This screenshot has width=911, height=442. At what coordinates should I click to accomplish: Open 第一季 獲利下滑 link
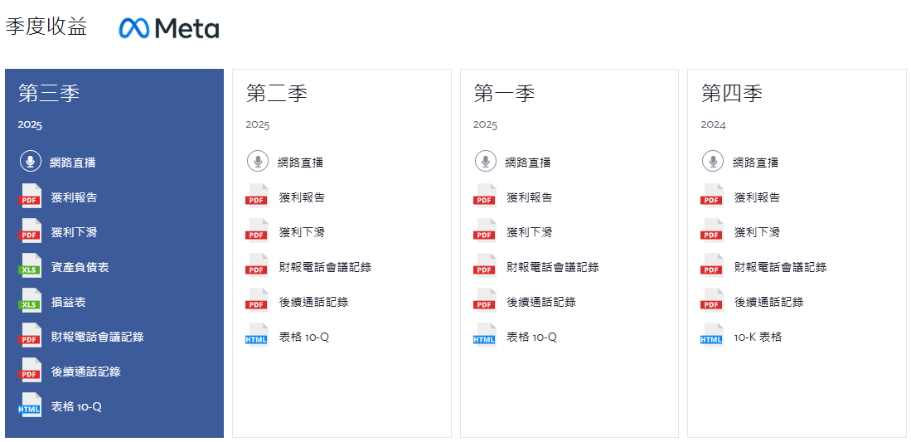pos(530,232)
